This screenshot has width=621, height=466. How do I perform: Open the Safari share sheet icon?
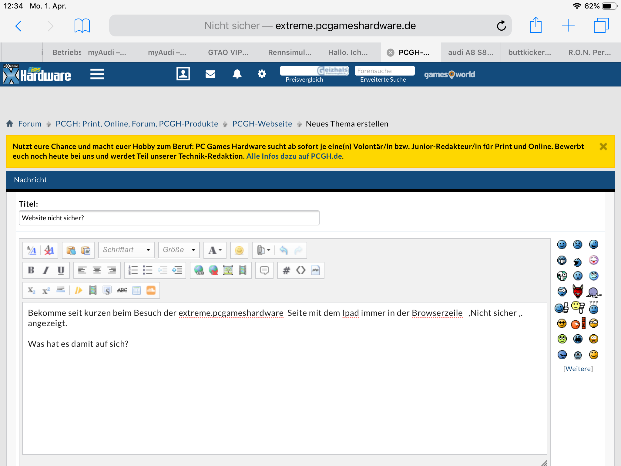pyautogui.click(x=536, y=25)
